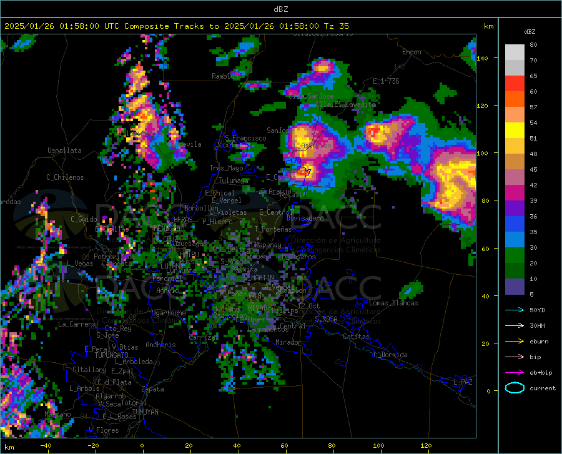Click the '120' tick on horizontal km axis
The image size is (562, 454).
pyautogui.click(x=426, y=445)
